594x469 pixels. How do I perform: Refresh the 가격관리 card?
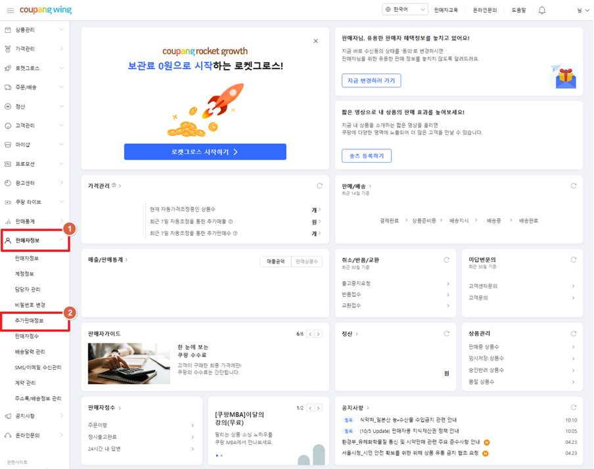tap(320, 186)
